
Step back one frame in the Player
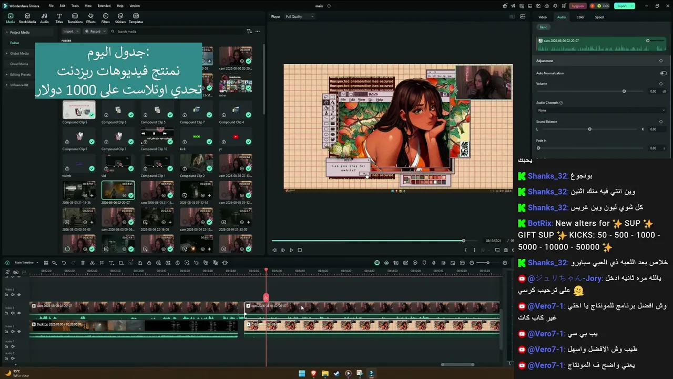(274, 250)
